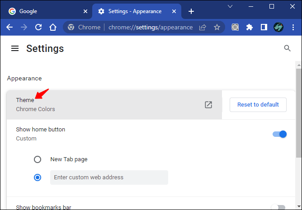The height and width of the screenshot is (210, 302).
Task: Search settings with the magnifier icon
Action: [287, 48]
